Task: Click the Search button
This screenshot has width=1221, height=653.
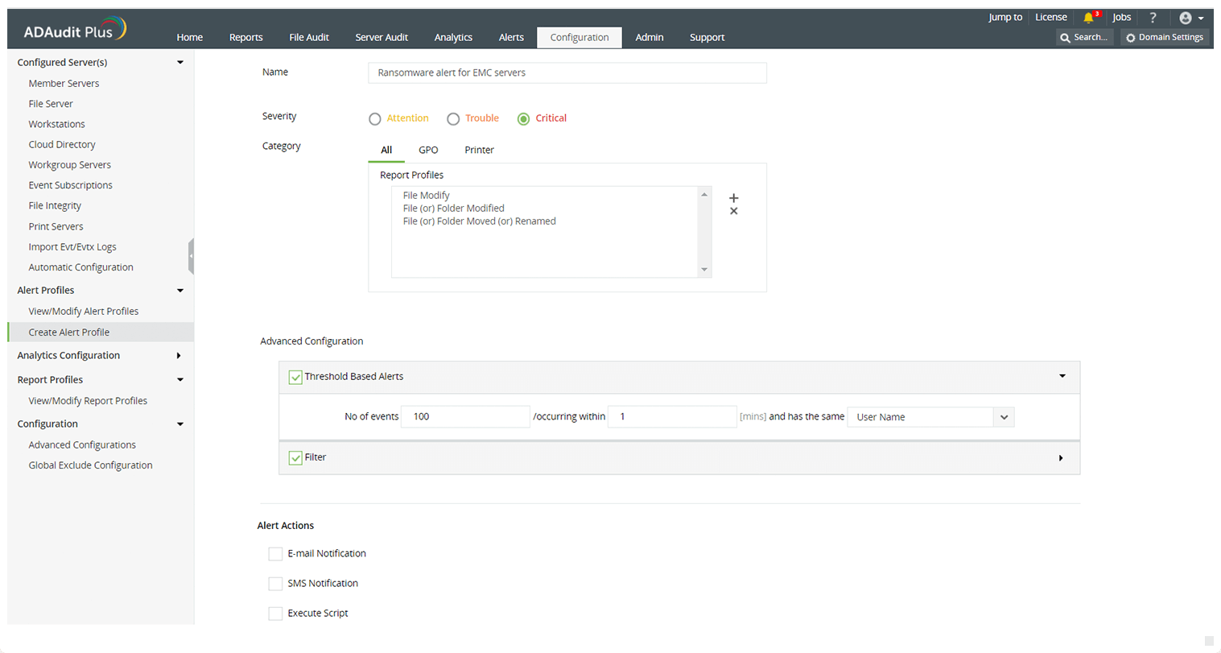Action: [x=1084, y=37]
